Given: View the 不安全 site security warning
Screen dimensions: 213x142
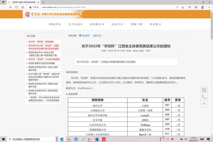Looking at the screenshot, I should [34, 7].
